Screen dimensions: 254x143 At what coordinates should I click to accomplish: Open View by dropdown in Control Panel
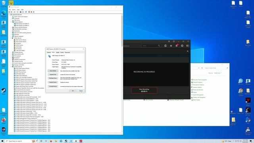[x=217, y=73]
